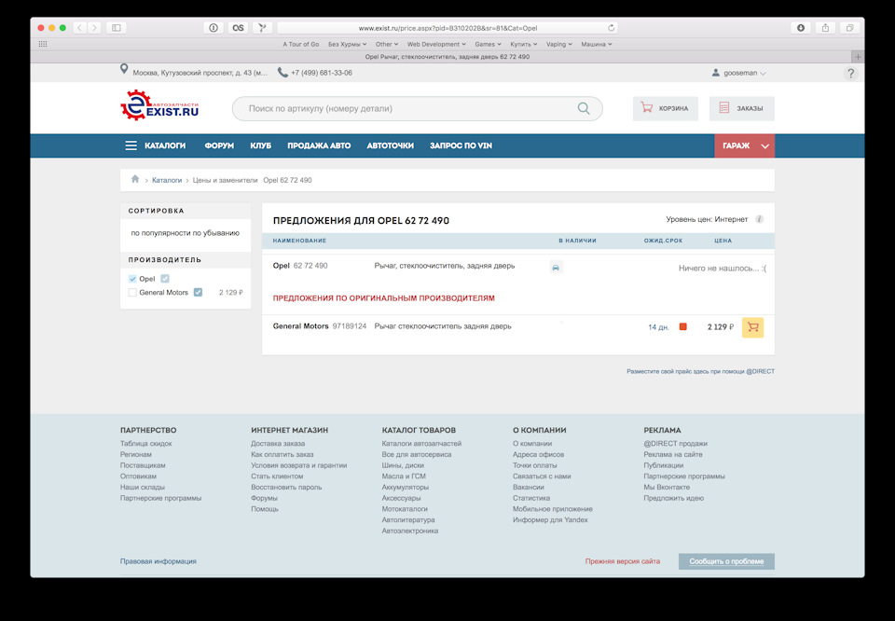Open Правовая информация link

[158, 561]
